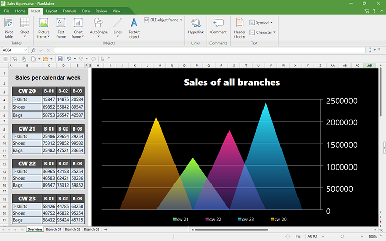Open the Layout ribbon tab

tap(51, 11)
